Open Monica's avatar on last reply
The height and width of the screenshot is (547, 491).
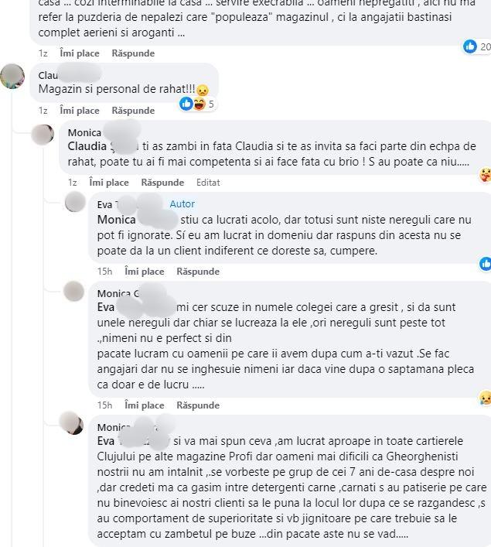71,422
